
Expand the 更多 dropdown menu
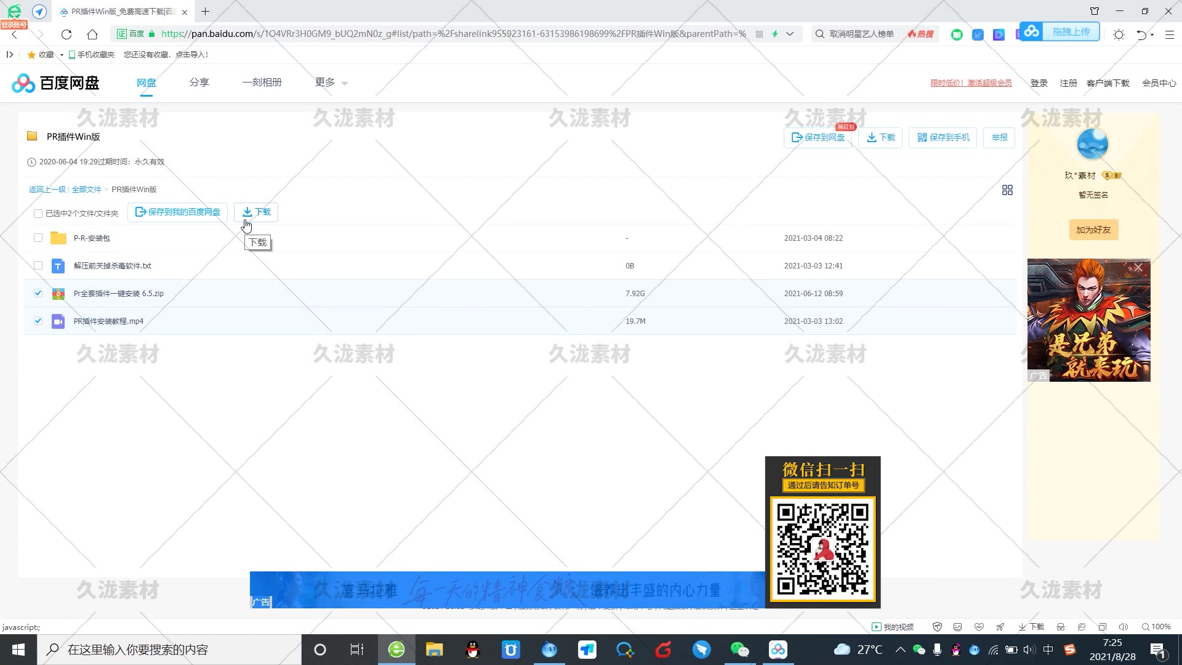point(331,83)
